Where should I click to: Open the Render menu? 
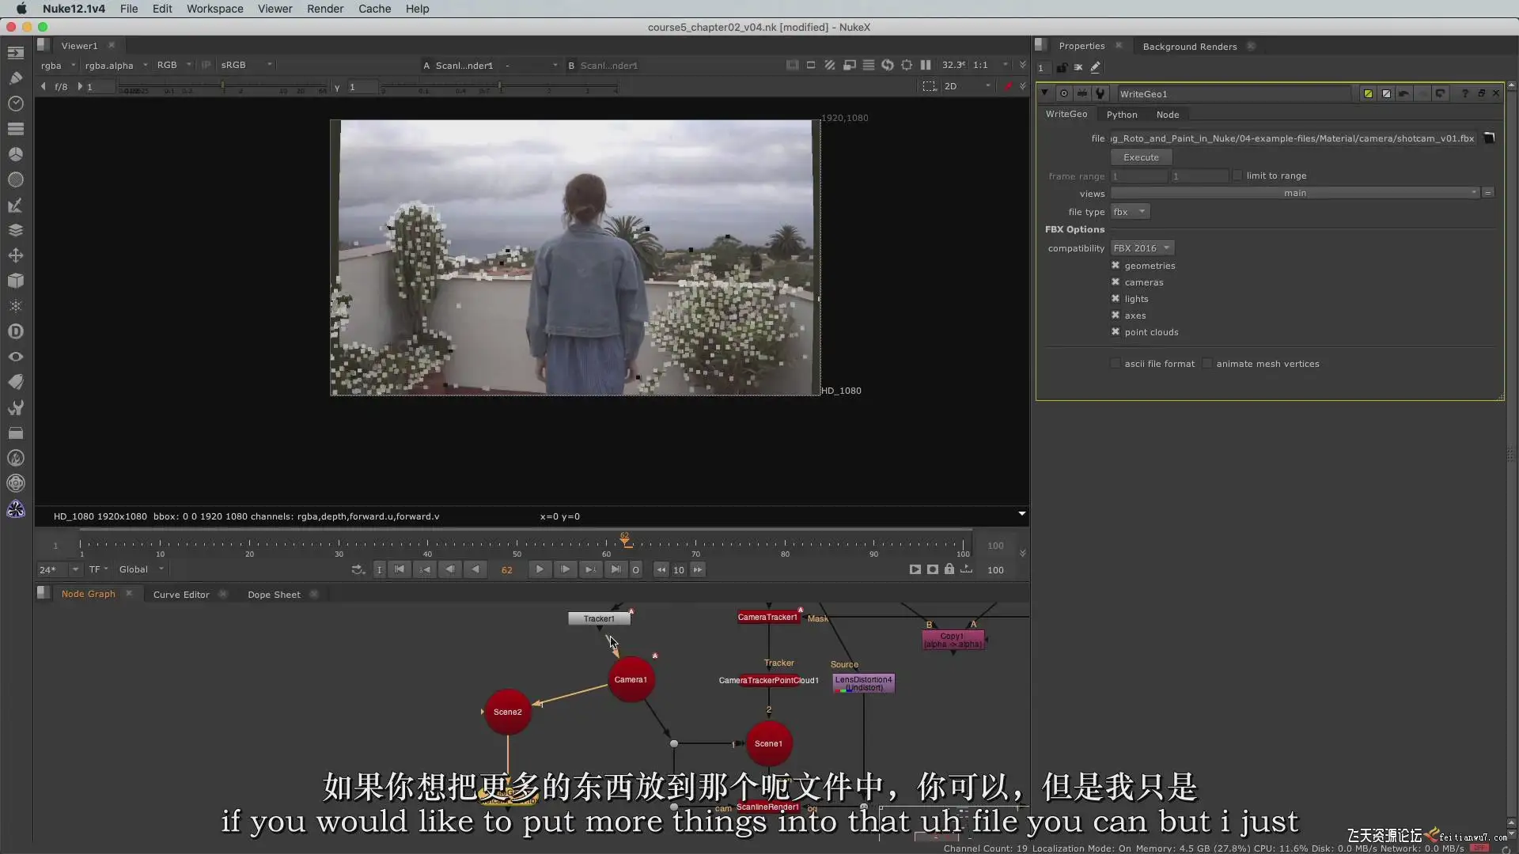324,9
